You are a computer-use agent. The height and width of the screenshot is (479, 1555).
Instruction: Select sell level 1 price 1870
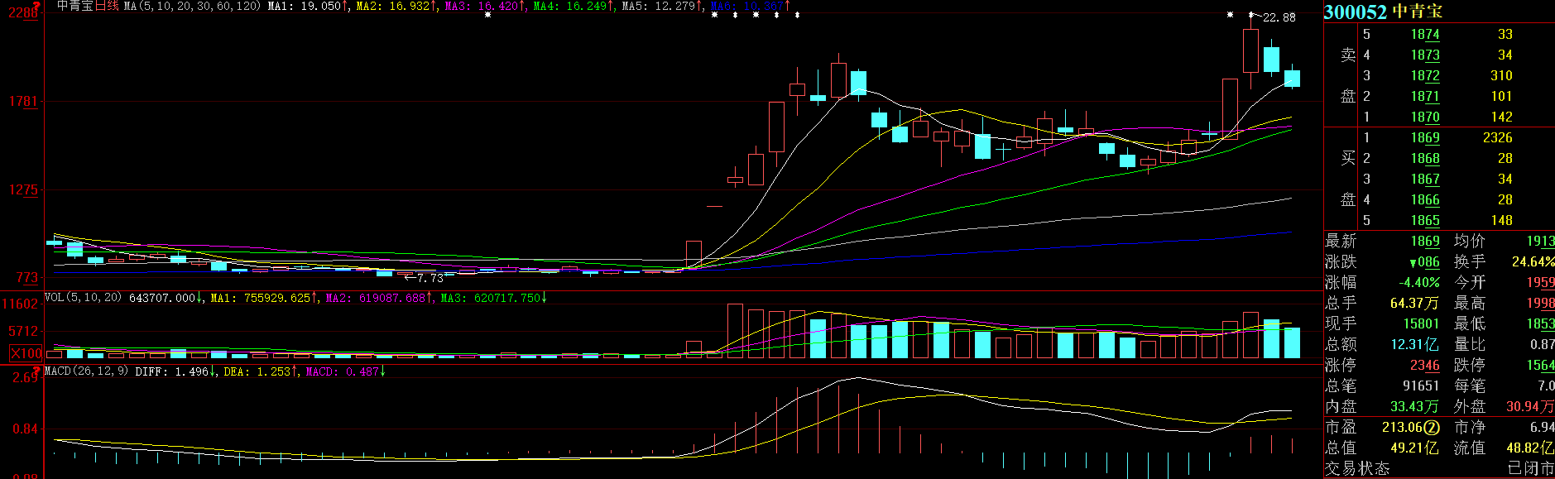click(x=1425, y=117)
